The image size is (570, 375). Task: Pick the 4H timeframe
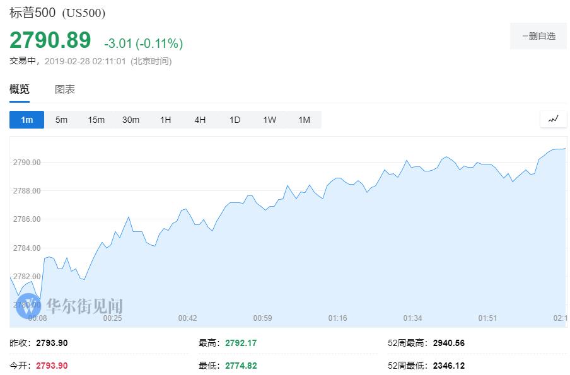point(200,120)
